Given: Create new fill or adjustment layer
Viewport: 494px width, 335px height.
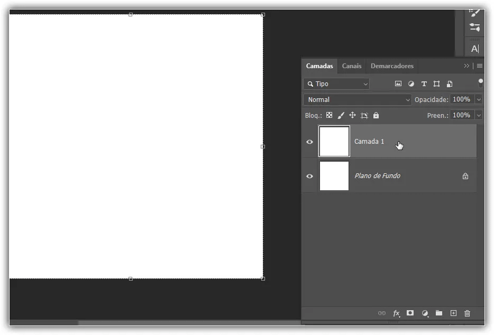Looking at the screenshot, I should pyautogui.click(x=425, y=313).
